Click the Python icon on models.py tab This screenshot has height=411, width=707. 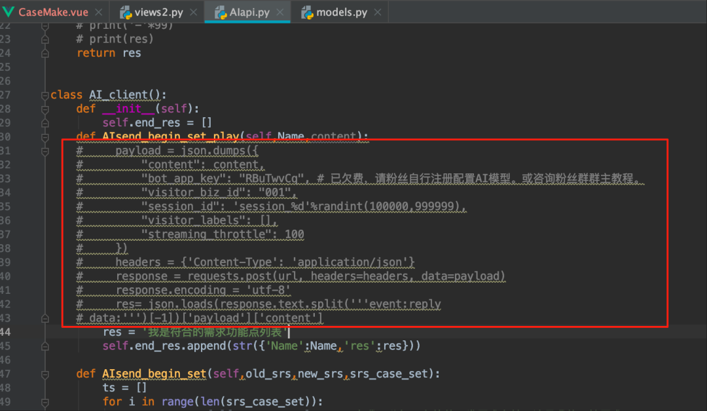[x=307, y=12]
